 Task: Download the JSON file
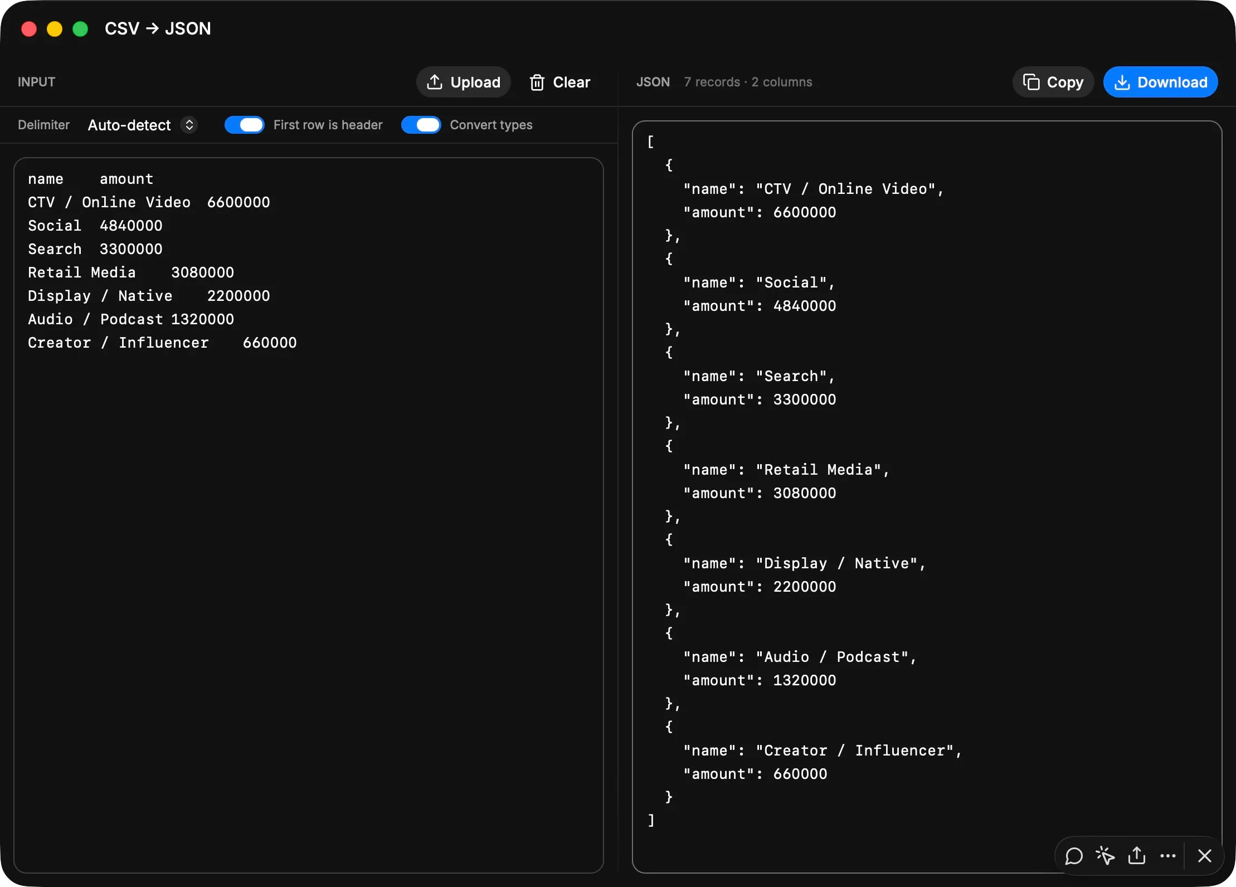coord(1160,82)
